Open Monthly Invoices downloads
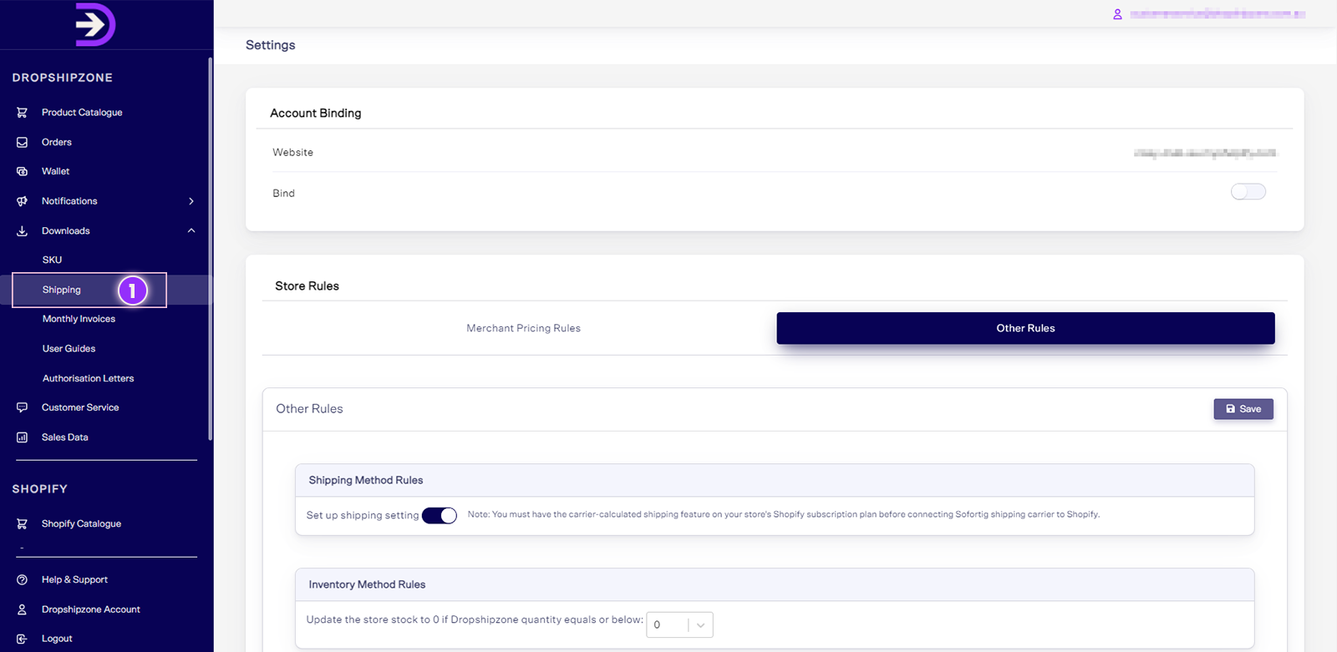The width and height of the screenshot is (1337, 652). (79, 319)
